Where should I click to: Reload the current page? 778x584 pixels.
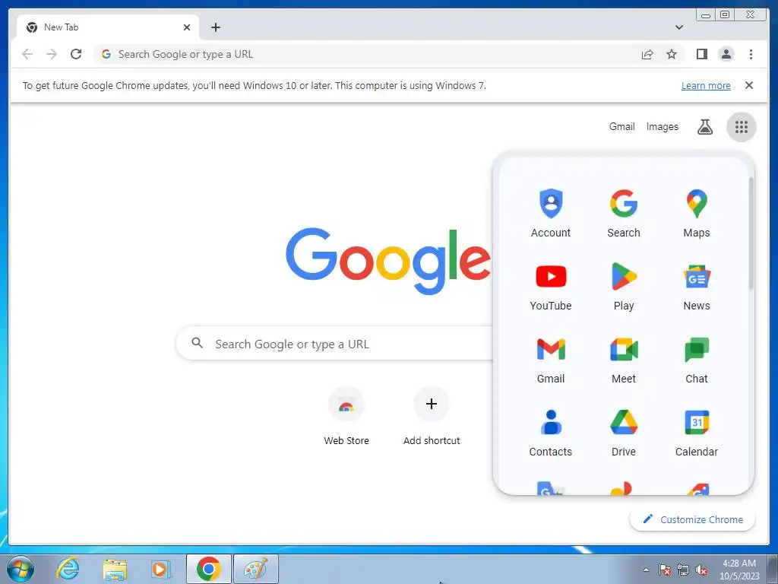point(76,54)
